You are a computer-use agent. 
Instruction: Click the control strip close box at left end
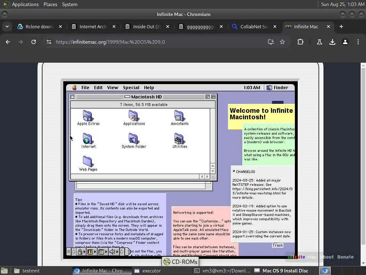(69, 252)
